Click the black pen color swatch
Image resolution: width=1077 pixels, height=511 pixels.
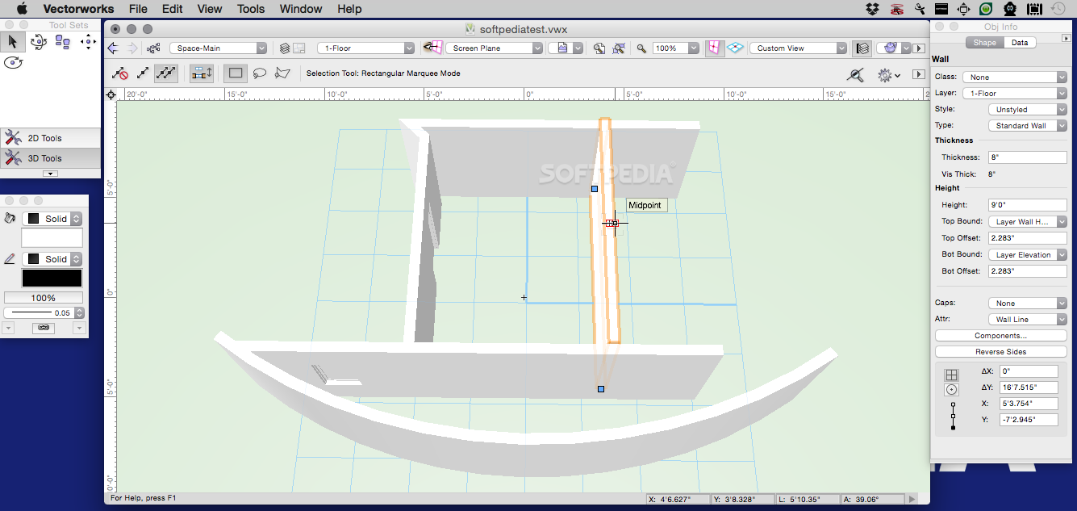point(51,277)
